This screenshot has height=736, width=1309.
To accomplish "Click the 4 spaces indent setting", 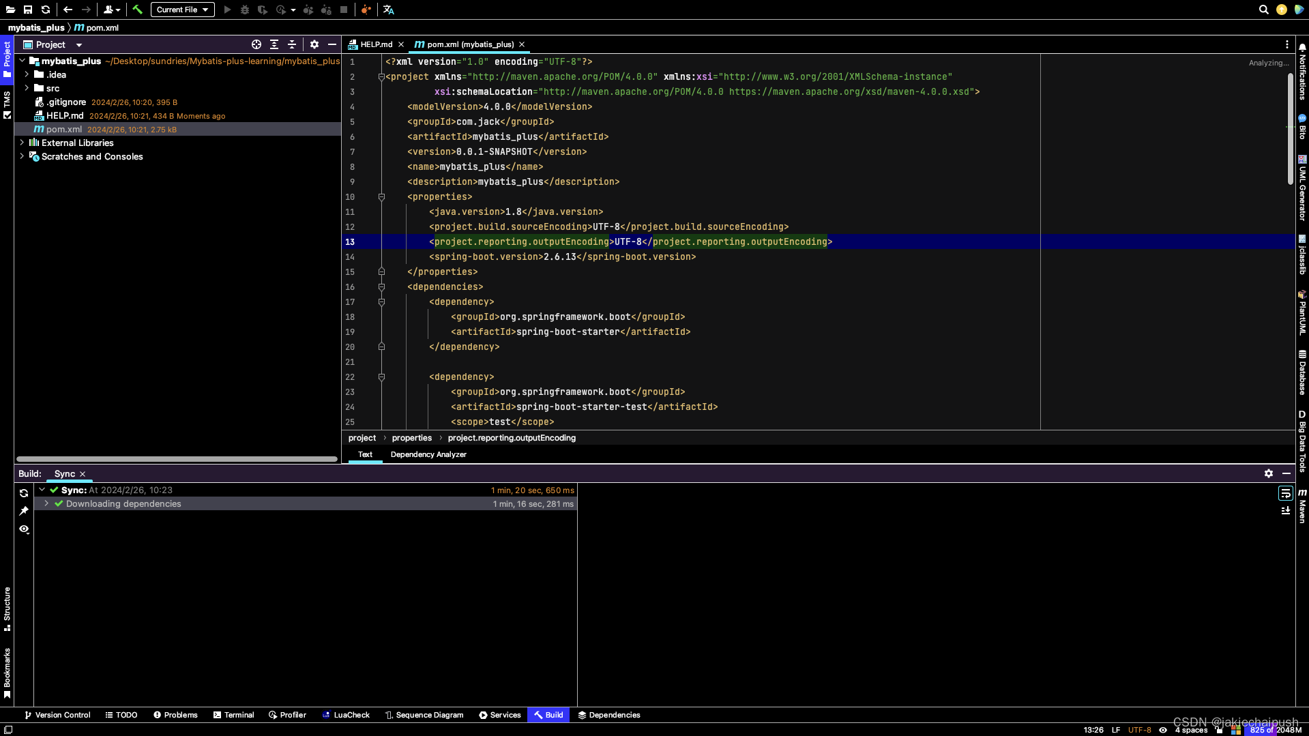I will [1191, 730].
